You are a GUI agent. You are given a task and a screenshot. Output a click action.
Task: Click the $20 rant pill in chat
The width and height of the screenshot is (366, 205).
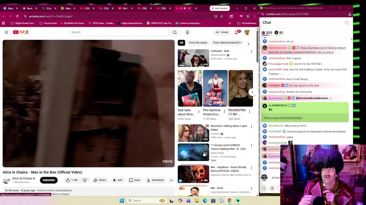pos(267,33)
